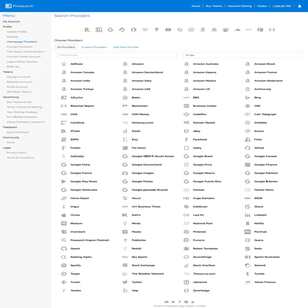Open Send Feedback in the sidebar
The width and height of the screenshot is (308, 308).
[x=18, y=132]
